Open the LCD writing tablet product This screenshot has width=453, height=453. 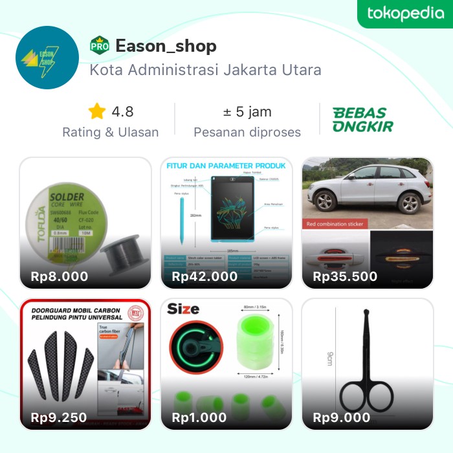226,223
